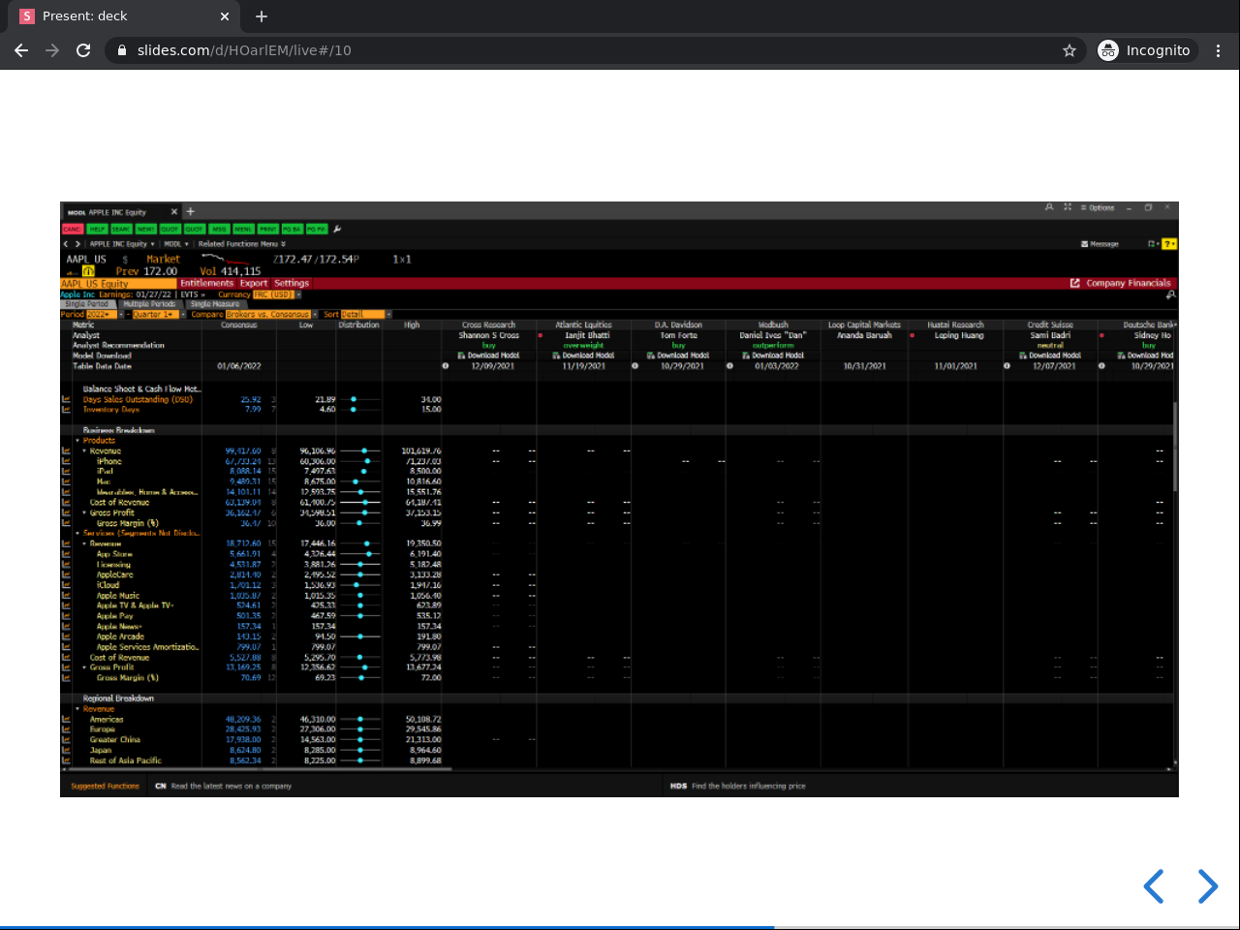Collapse the Services segment section
Image resolution: width=1240 pixels, height=930 pixels.
[x=78, y=533]
